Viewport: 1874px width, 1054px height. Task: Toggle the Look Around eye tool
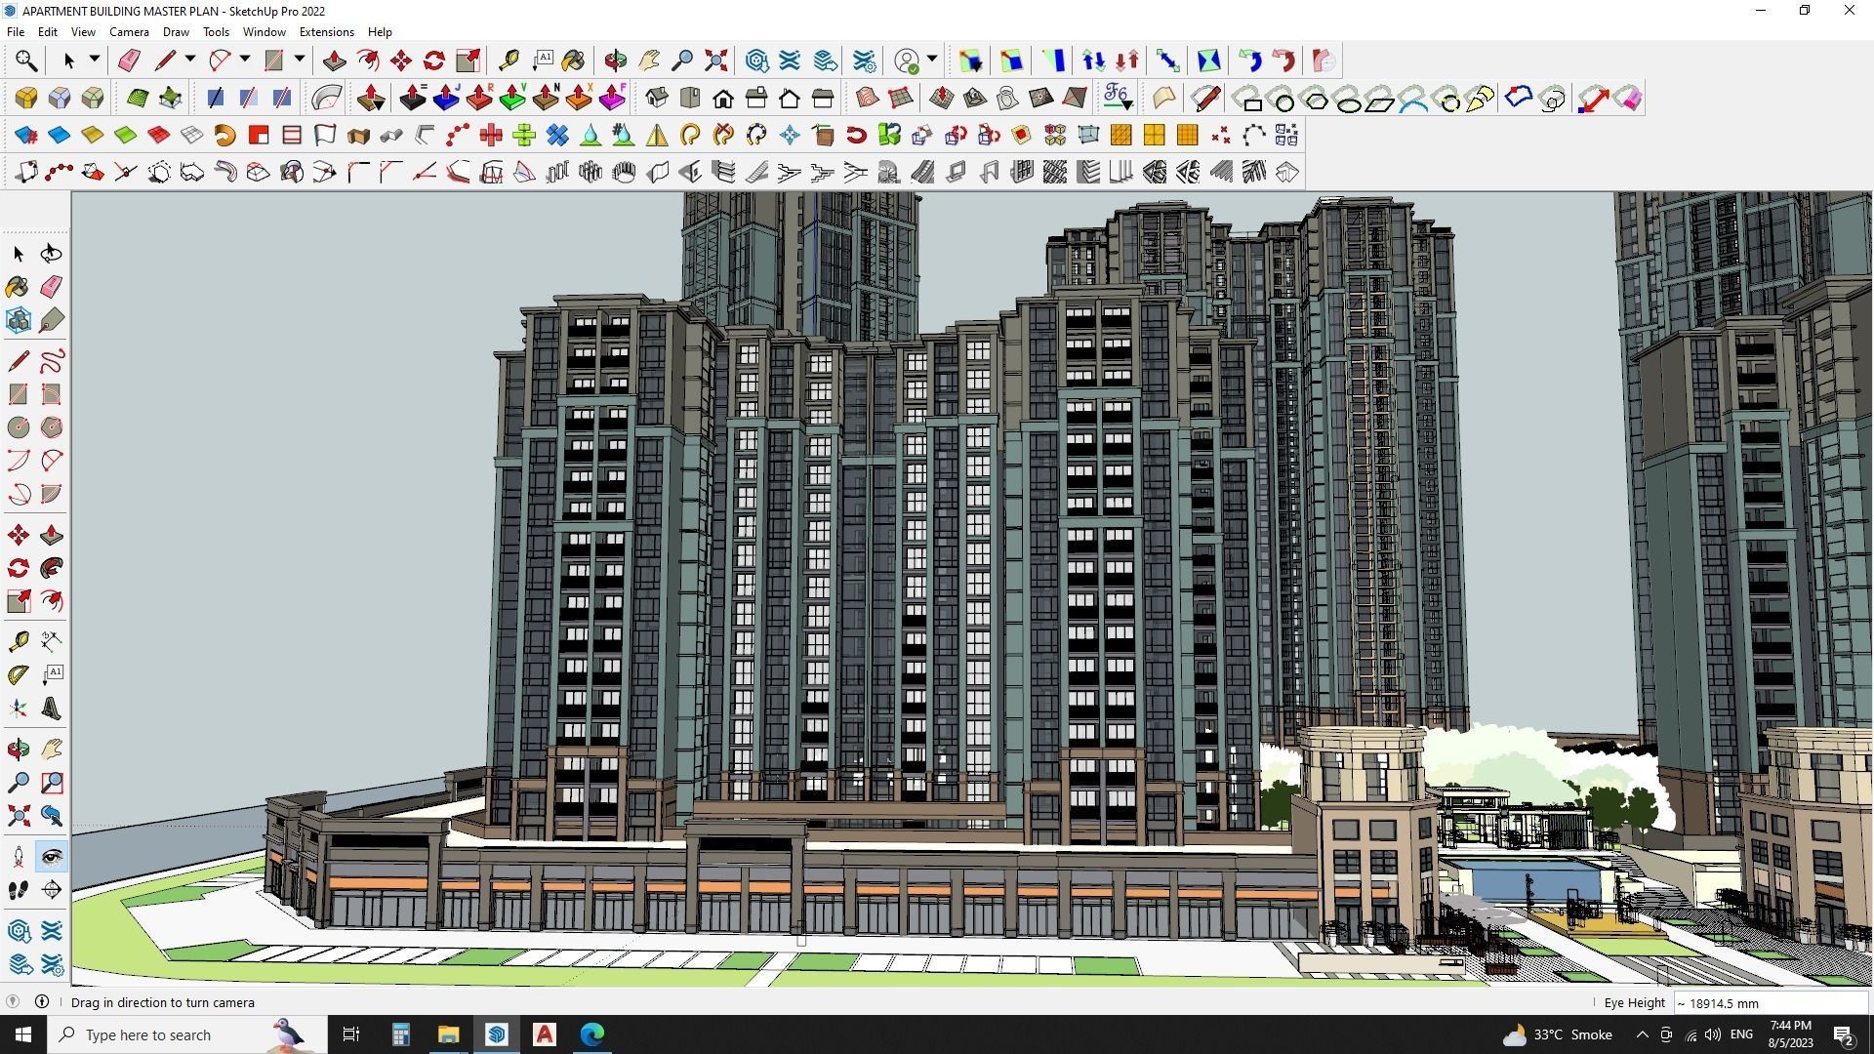[x=52, y=857]
